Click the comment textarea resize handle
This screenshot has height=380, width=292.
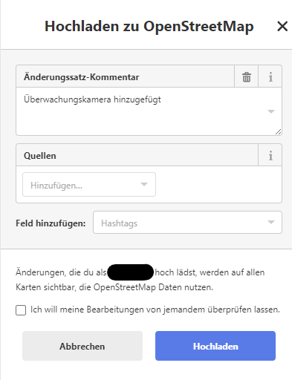(x=278, y=132)
